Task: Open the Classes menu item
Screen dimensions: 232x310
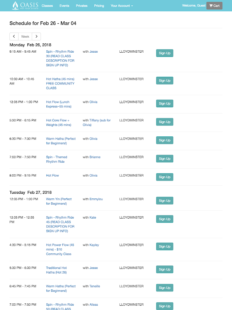Action: pyautogui.click(x=47, y=6)
